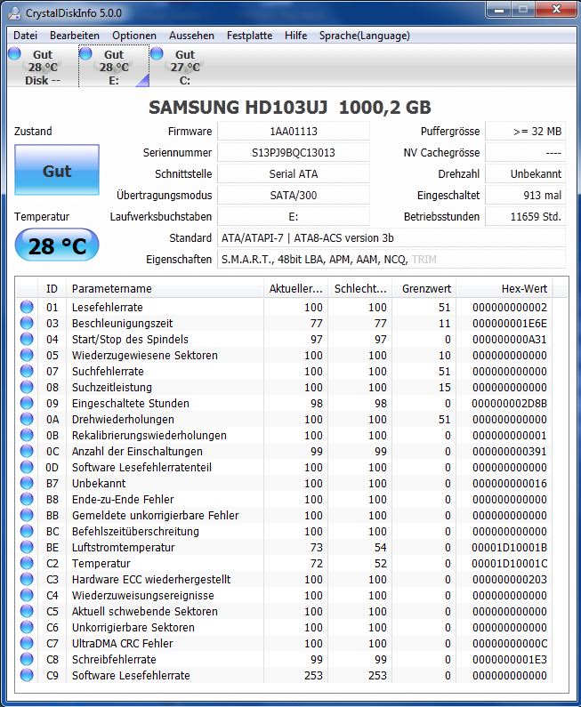581x707 pixels.
Task: Open the Festplatte menu
Action: pos(249,36)
